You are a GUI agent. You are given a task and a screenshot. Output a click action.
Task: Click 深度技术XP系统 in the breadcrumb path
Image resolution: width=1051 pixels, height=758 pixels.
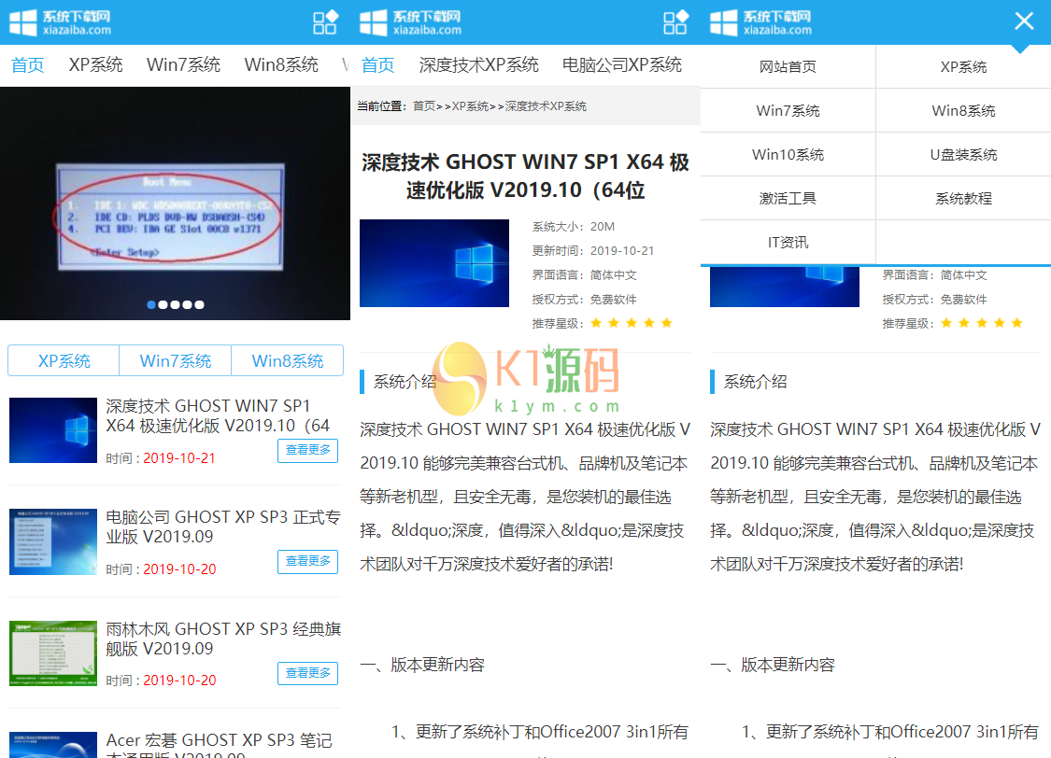coord(546,106)
